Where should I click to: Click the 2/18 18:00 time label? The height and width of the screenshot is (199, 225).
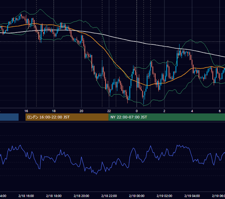[54, 196]
